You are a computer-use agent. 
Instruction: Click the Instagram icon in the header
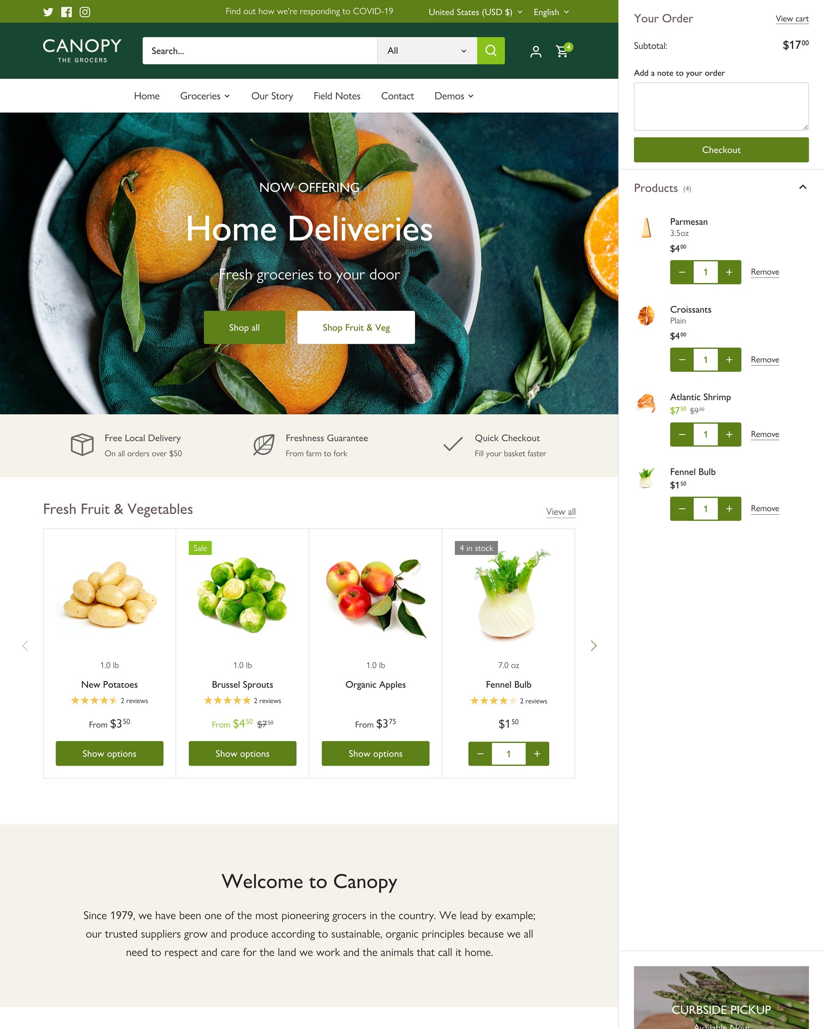pyautogui.click(x=84, y=11)
